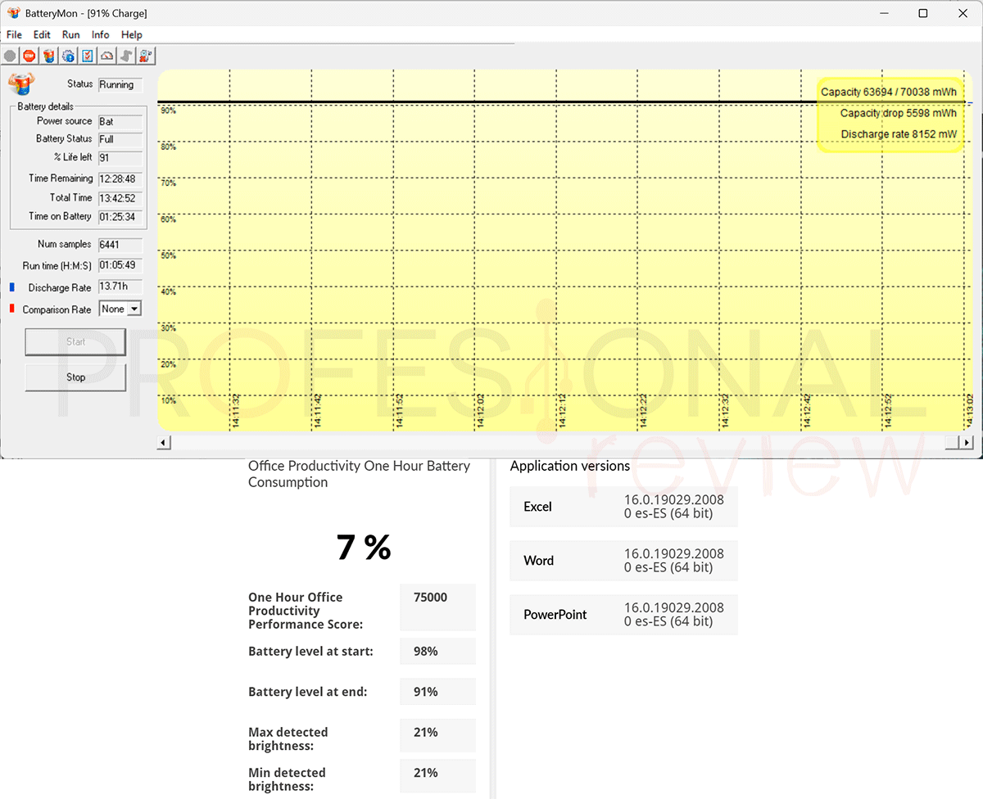This screenshot has height=799, width=983.
Task: Click the Min detected brightness value 21%
Action: click(x=426, y=773)
